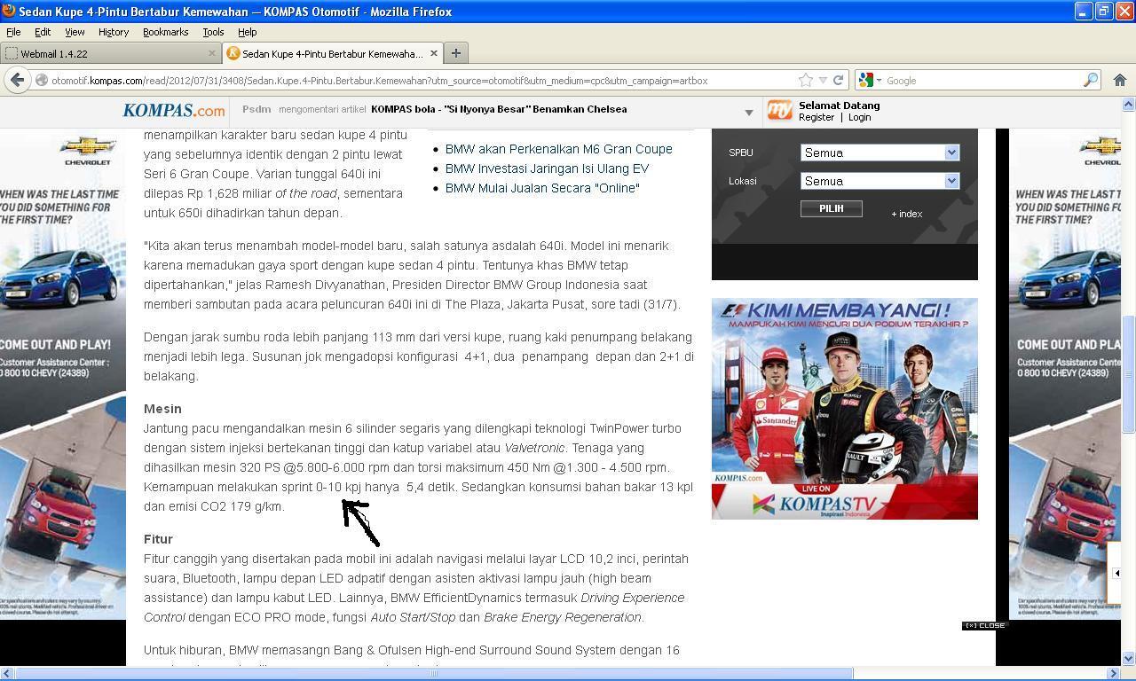Expand the Lokasi Semua dropdown
This screenshot has width=1136, height=681.
[880, 181]
